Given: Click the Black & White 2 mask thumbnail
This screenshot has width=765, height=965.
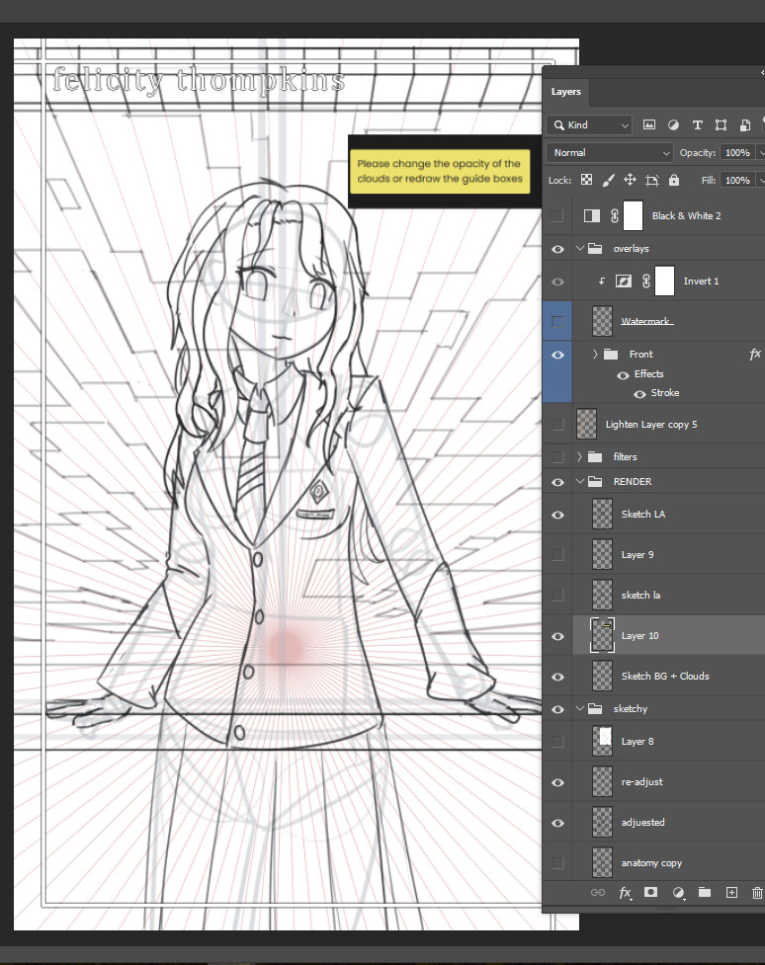Looking at the screenshot, I should 634,215.
